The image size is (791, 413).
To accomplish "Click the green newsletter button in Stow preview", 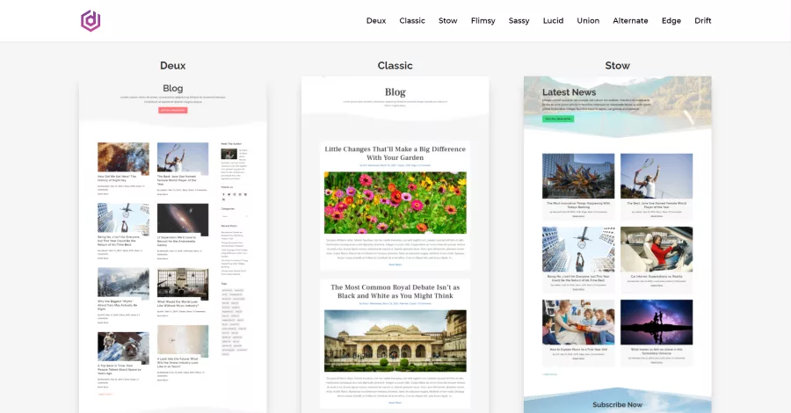I will point(558,119).
